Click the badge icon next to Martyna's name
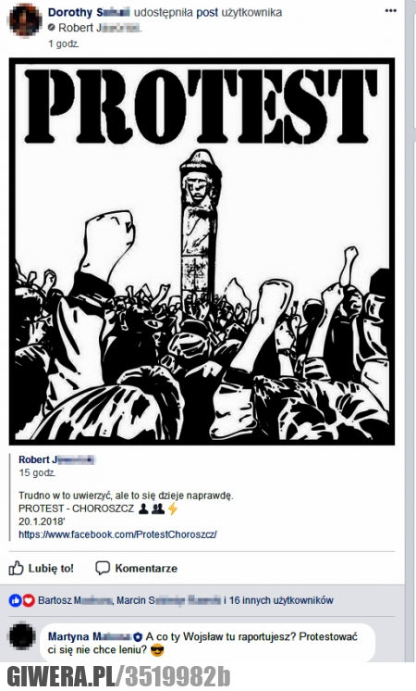Viewport: 416px width, 691px height. coord(138,636)
